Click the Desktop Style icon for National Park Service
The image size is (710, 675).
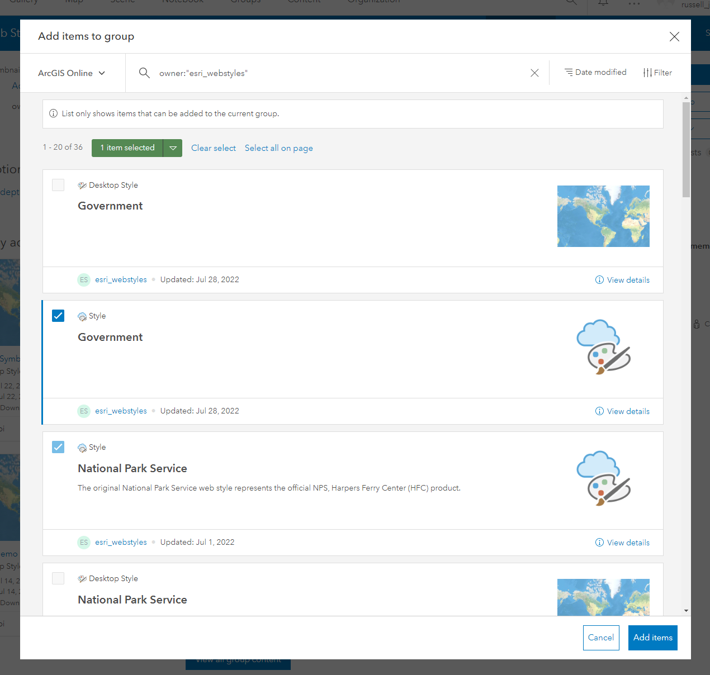coord(82,578)
